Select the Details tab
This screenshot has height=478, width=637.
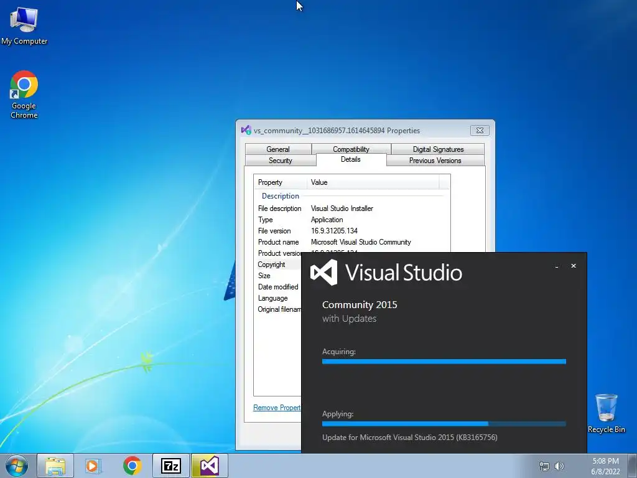tap(351, 159)
